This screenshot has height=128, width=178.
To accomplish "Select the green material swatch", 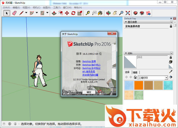I will (139, 95).
